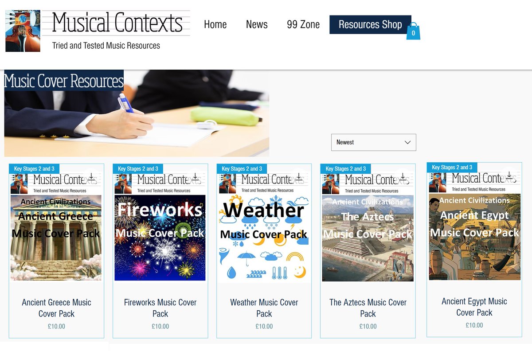Open the Newest sort order dropdown
532x351 pixels.
click(x=374, y=142)
